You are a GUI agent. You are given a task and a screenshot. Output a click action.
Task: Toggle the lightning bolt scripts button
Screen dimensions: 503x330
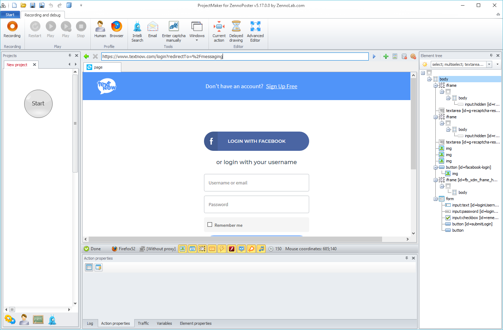pos(222,249)
